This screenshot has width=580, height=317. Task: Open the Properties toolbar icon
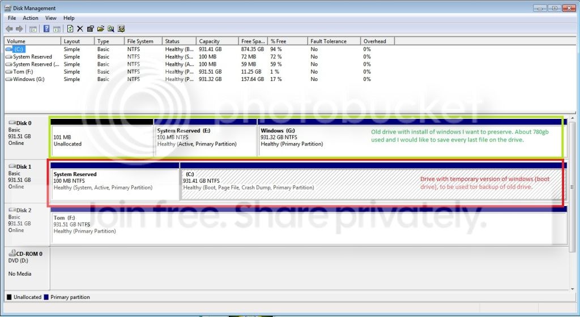[x=90, y=28]
